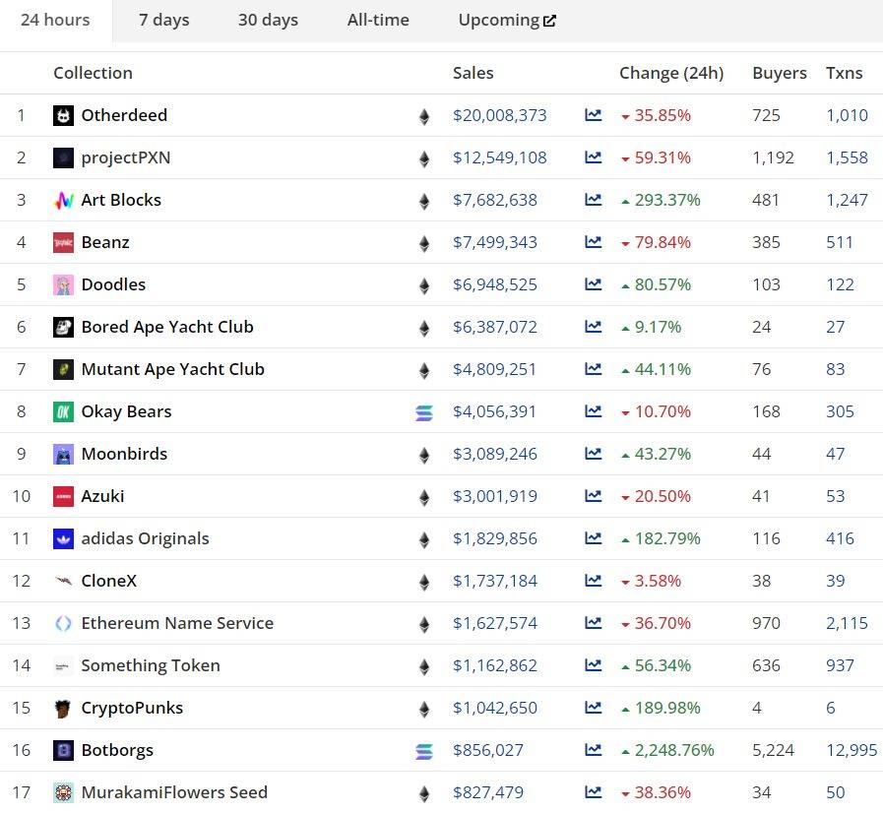Image resolution: width=883 pixels, height=813 pixels.
Task: Click the Ethereum icon in CryptoPunks row
Action: coord(424,709)
